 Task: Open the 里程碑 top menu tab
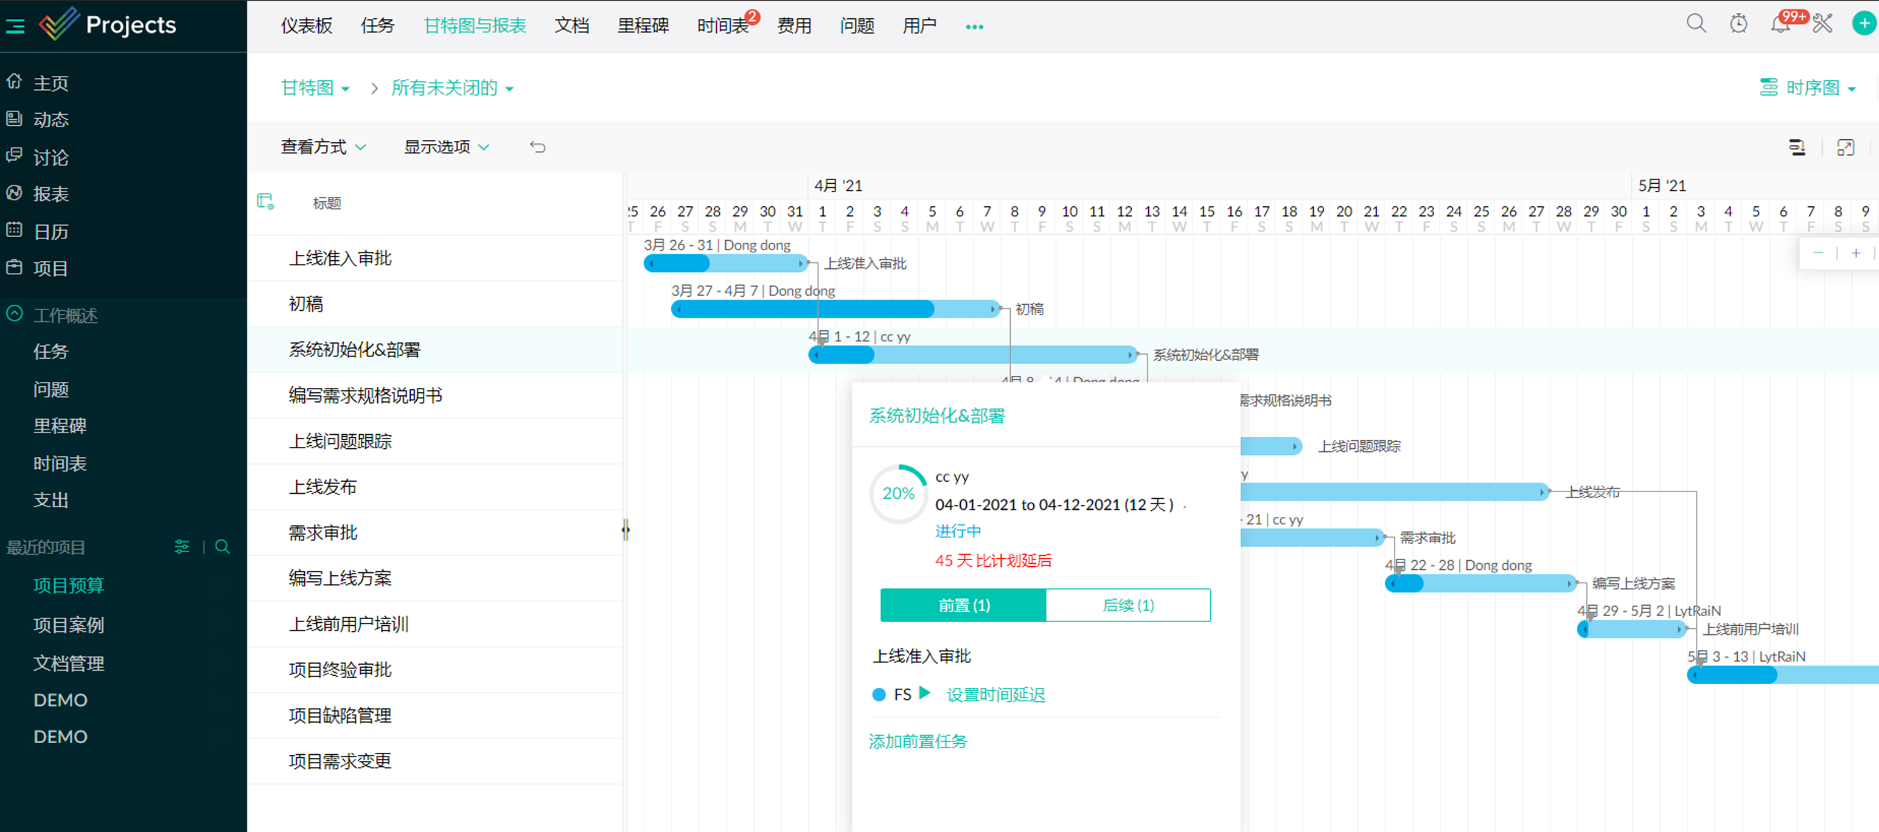click(643, 26)
